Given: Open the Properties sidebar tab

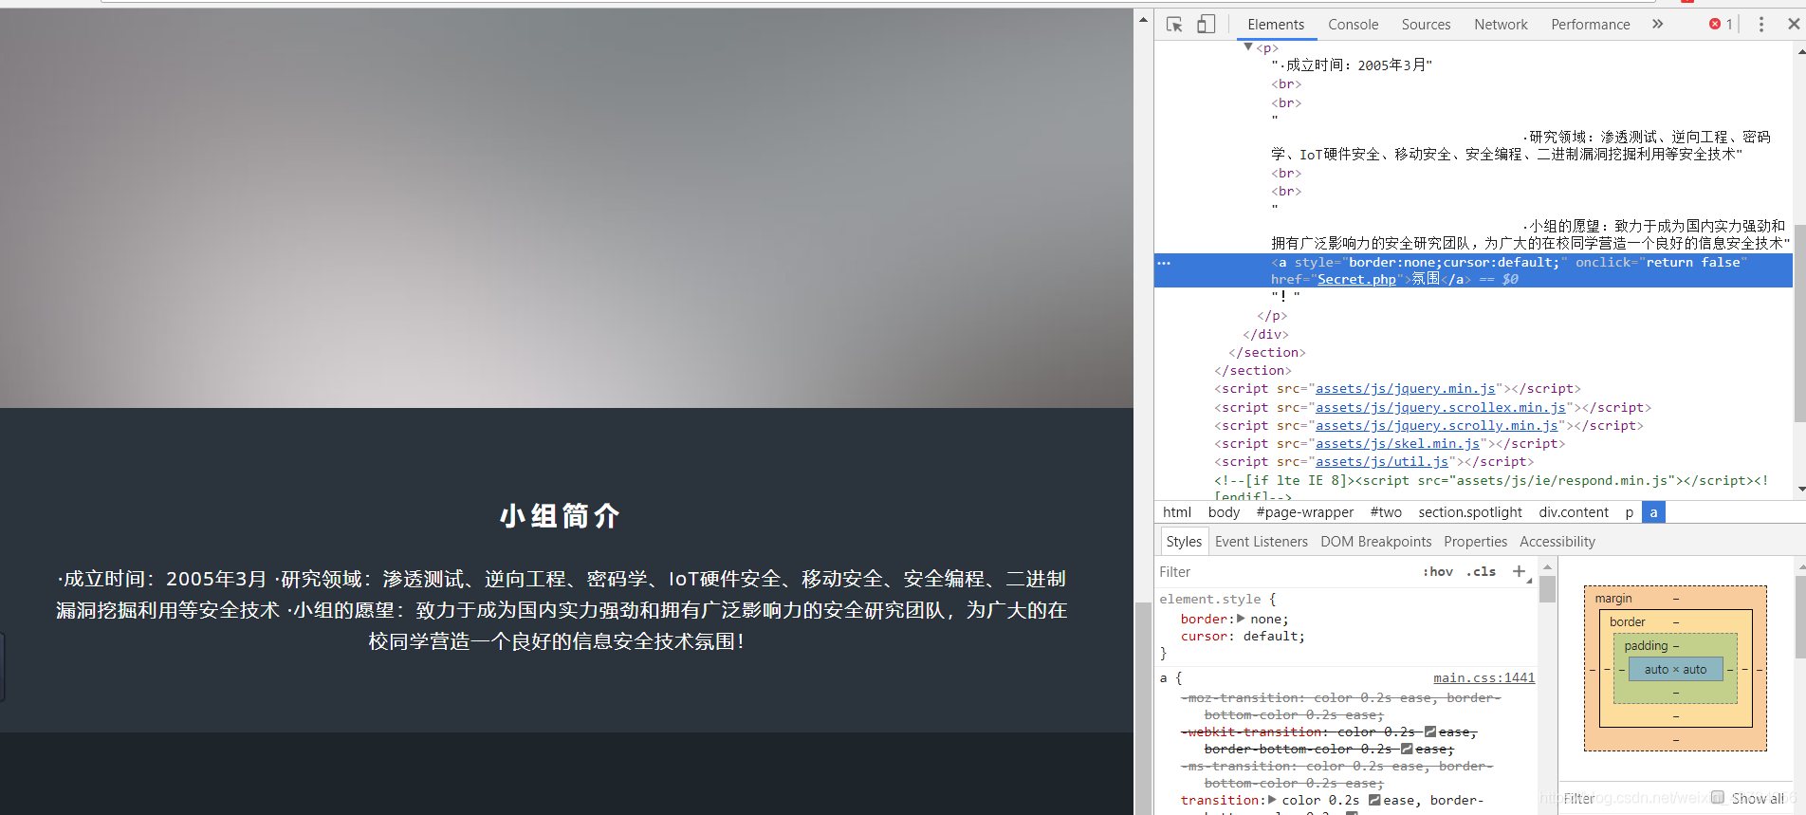Looking at the screenshot, I should (x=1475, y=542).
